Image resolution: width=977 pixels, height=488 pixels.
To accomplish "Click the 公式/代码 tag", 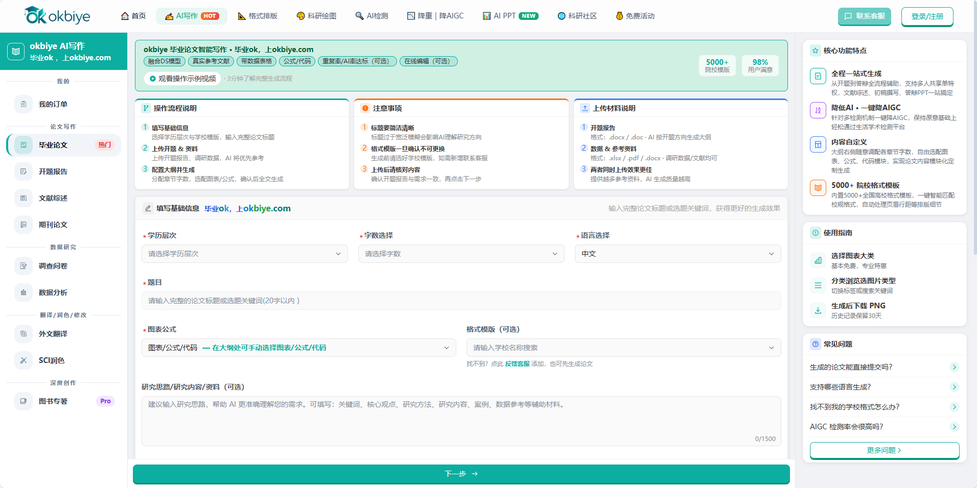I will coord(297,61).
